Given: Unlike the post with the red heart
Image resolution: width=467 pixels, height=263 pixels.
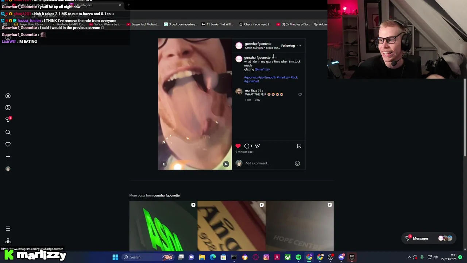Looking at the screenshot, I should coord(238,146).
